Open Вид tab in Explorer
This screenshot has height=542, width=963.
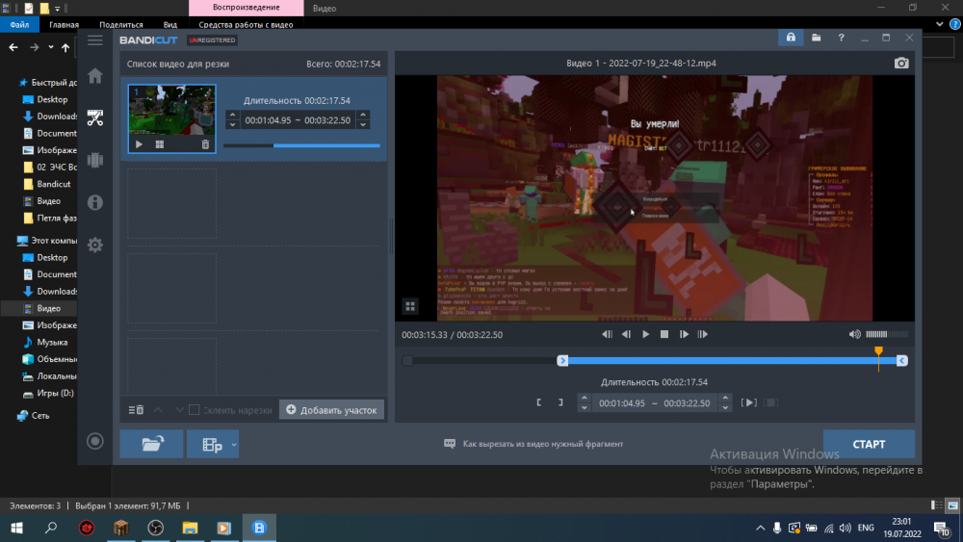[x=170, y=25]
